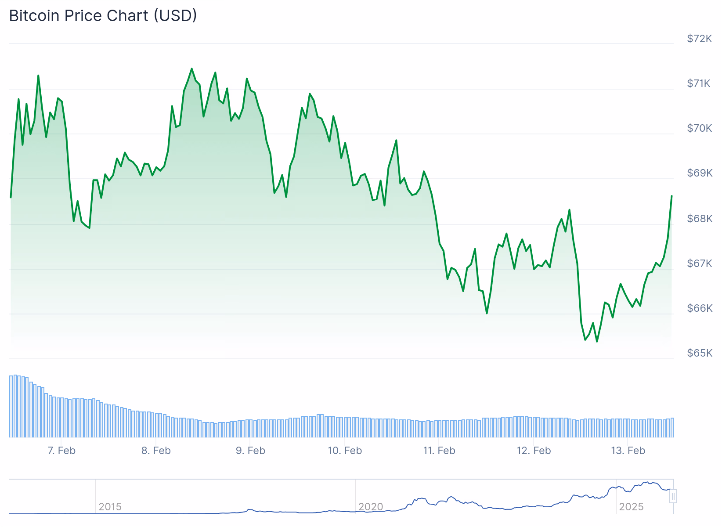Jump to 2020 in the navigator timeline
Viewport: 722px width, 527px height.
click(371, 507)
